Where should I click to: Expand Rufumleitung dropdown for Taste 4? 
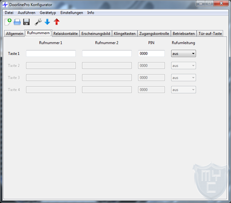(183, 89)
